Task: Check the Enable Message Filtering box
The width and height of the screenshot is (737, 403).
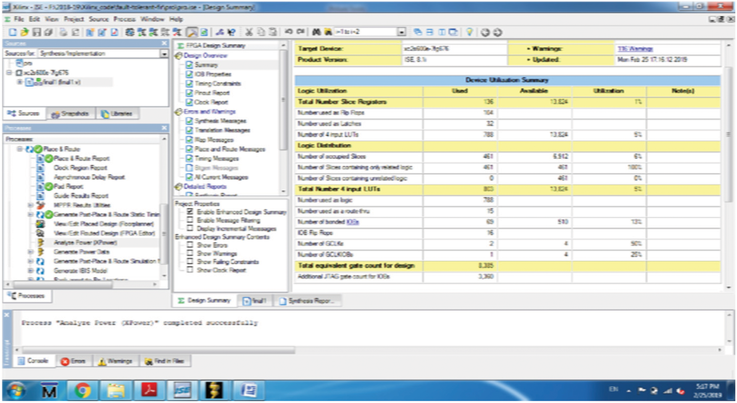Action: click(x=190, y=220)
